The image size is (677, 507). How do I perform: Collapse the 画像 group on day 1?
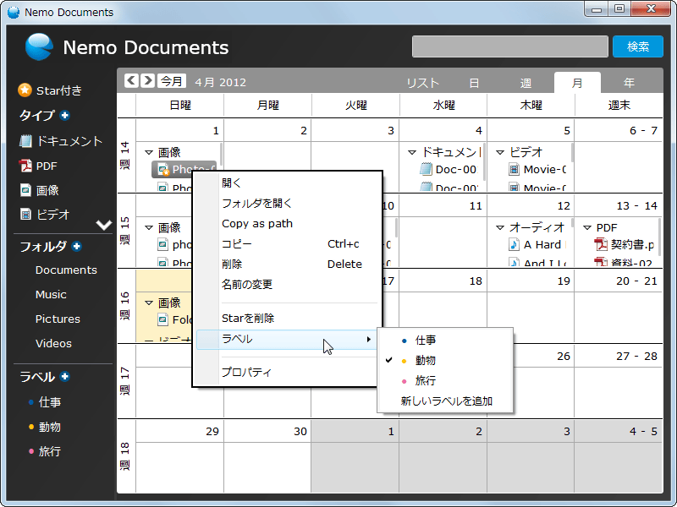pyautogui.click(x=149, y=152)
